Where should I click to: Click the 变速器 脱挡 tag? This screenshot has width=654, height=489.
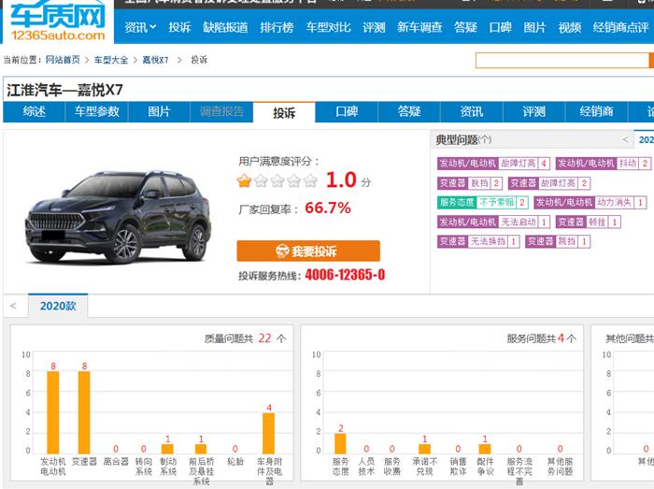[x=470, y=183]
